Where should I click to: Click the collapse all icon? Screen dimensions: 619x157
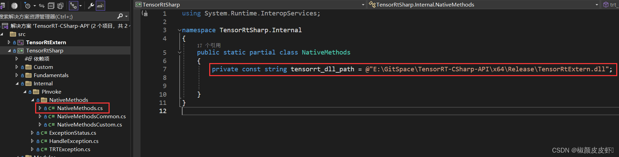[x=51, y=5]
